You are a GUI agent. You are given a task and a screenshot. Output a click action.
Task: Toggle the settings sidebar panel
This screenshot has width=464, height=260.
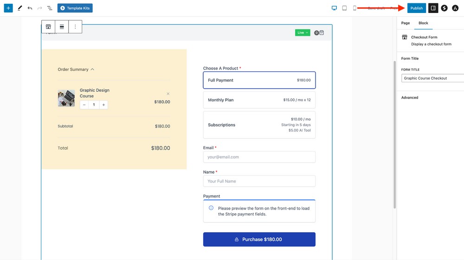click(x=433, y=8)
